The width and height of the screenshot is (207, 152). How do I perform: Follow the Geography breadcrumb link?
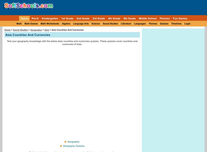pyautogui.click(x=36, y=30)
